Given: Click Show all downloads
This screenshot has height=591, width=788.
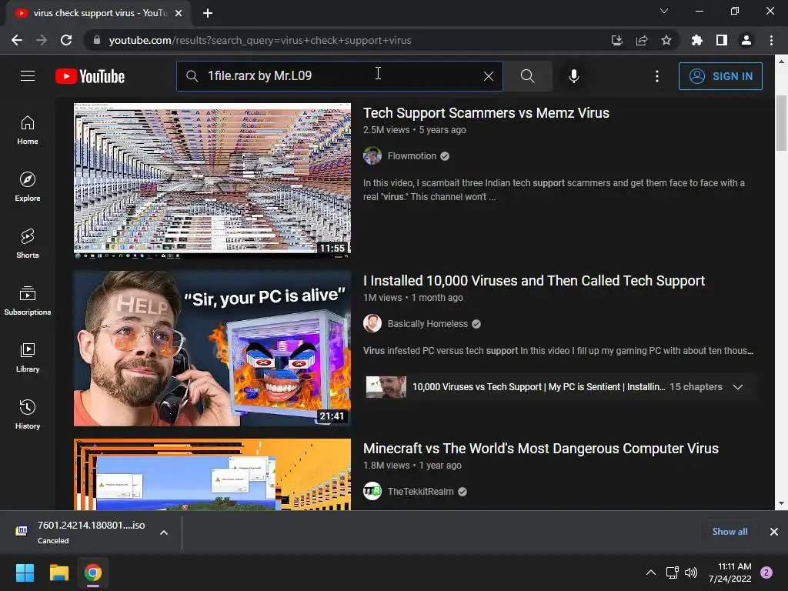Looking at the screenshot, I should coord(730,532).
